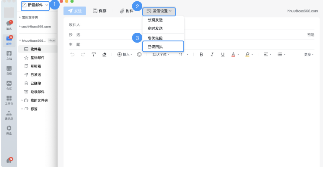Open the WeDrive (微盘) sidebar icon
Screen dimensions: 323x171
(9, 130)
